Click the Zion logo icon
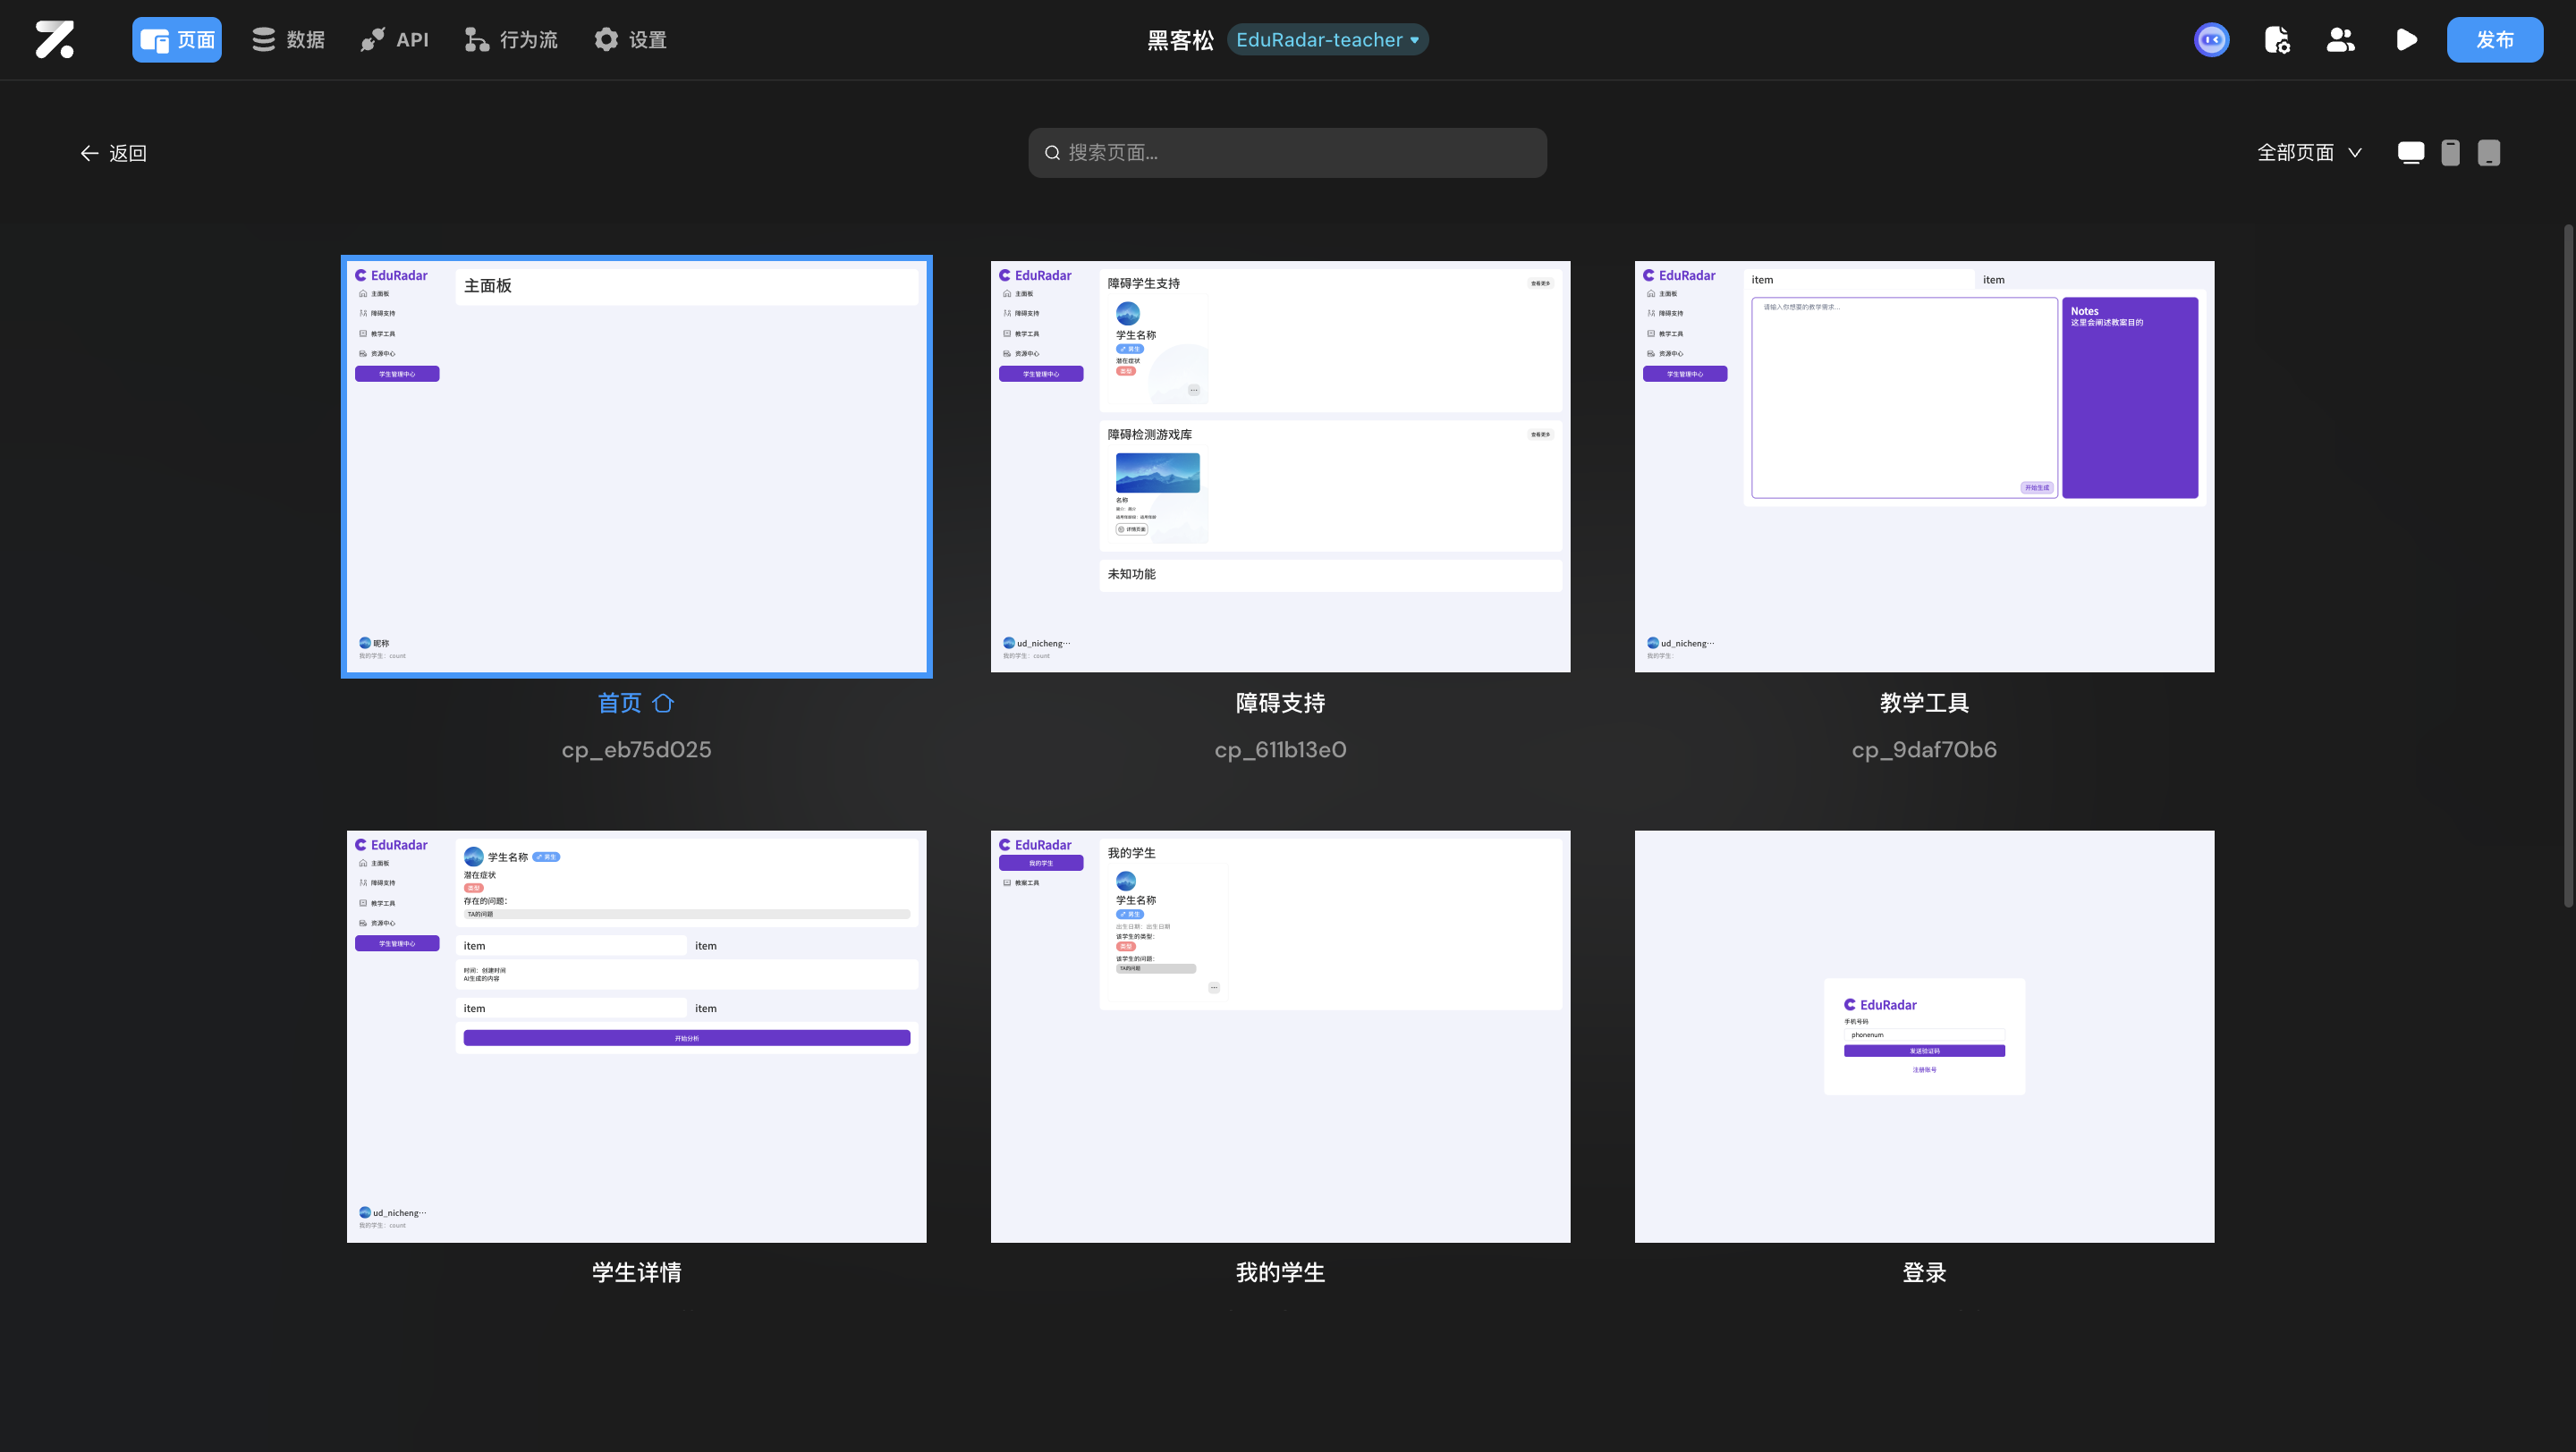Viewport: 2576px width, 1452px height. (x=54, y=40)
